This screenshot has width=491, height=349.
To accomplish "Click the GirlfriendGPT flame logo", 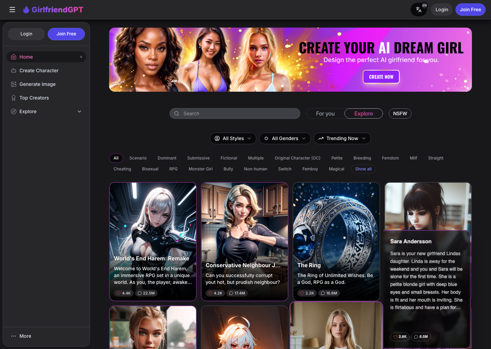I will pyautogui.click(x=26, y=10).
